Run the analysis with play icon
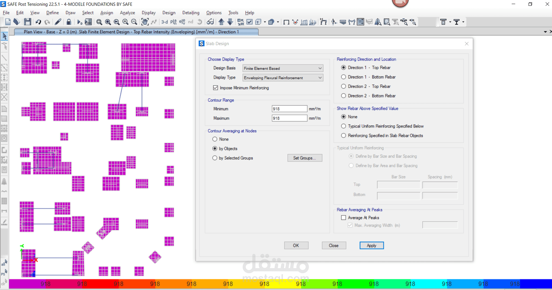The width and height of the screenshot is (552, 290). pyautogui.click(x=80, y=22)
